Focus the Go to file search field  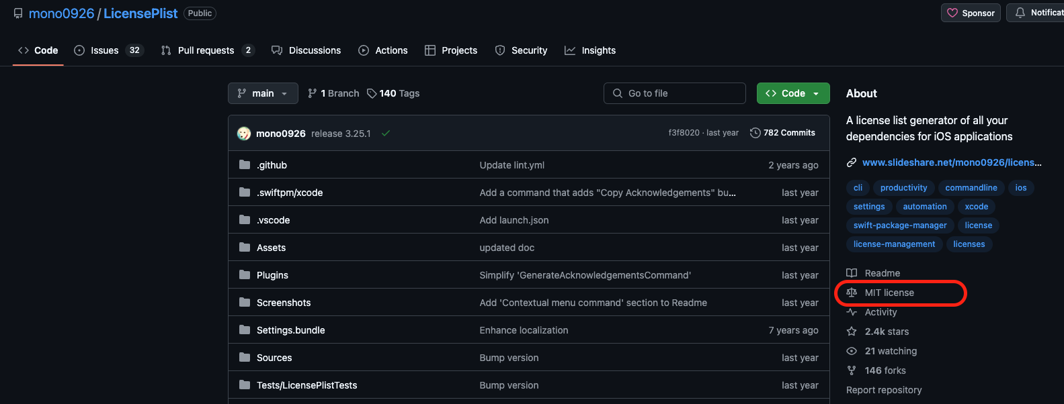(675, 93)
